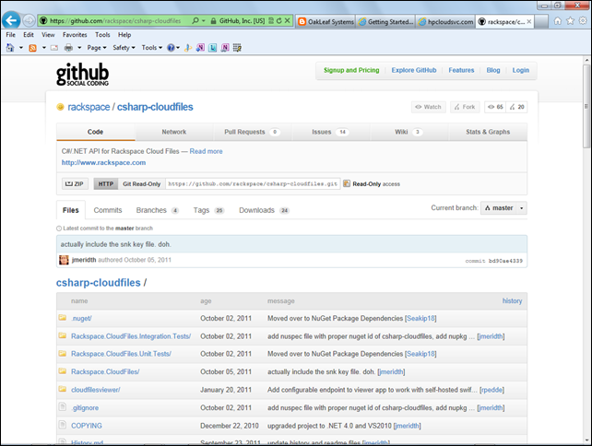Viewport: 592px width, 446px height.
Task: Open the address bar search dropdown arrow
Action: click(x=204, y=21)
